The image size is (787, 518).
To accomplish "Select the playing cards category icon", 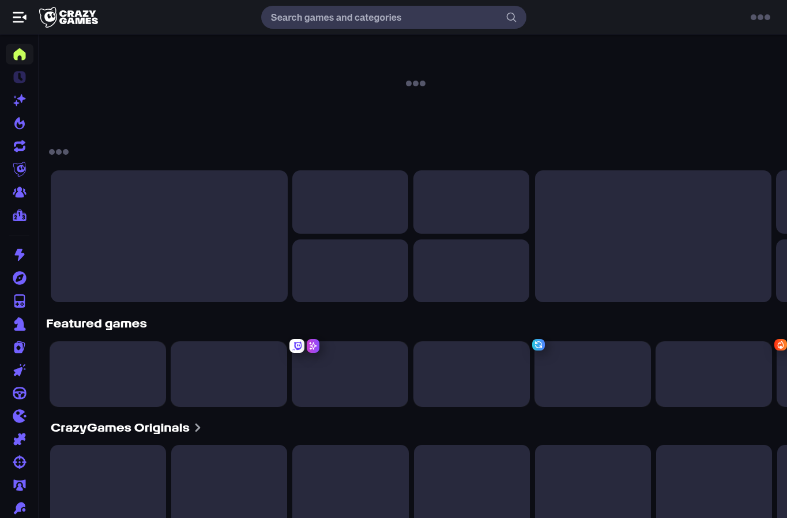I will coord(20,347).
